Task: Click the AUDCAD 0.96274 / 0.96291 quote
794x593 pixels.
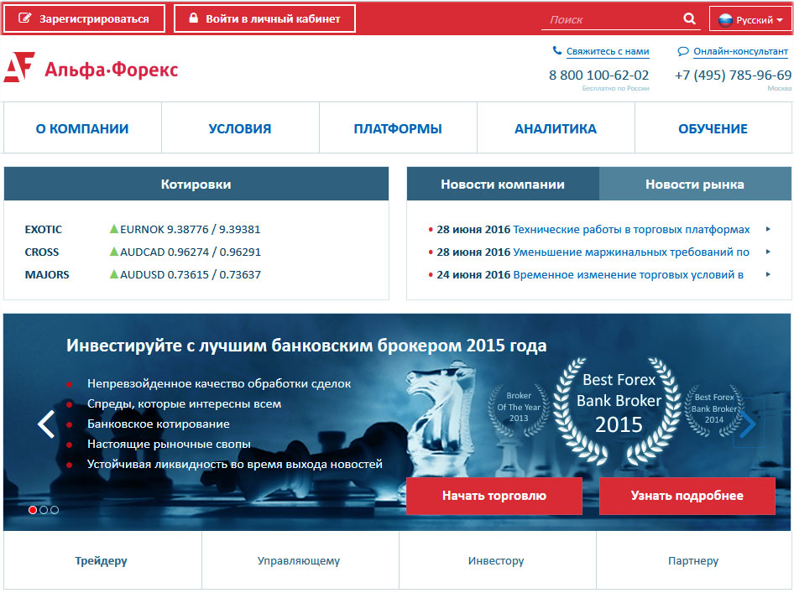Action: click(x=191, y=252)
